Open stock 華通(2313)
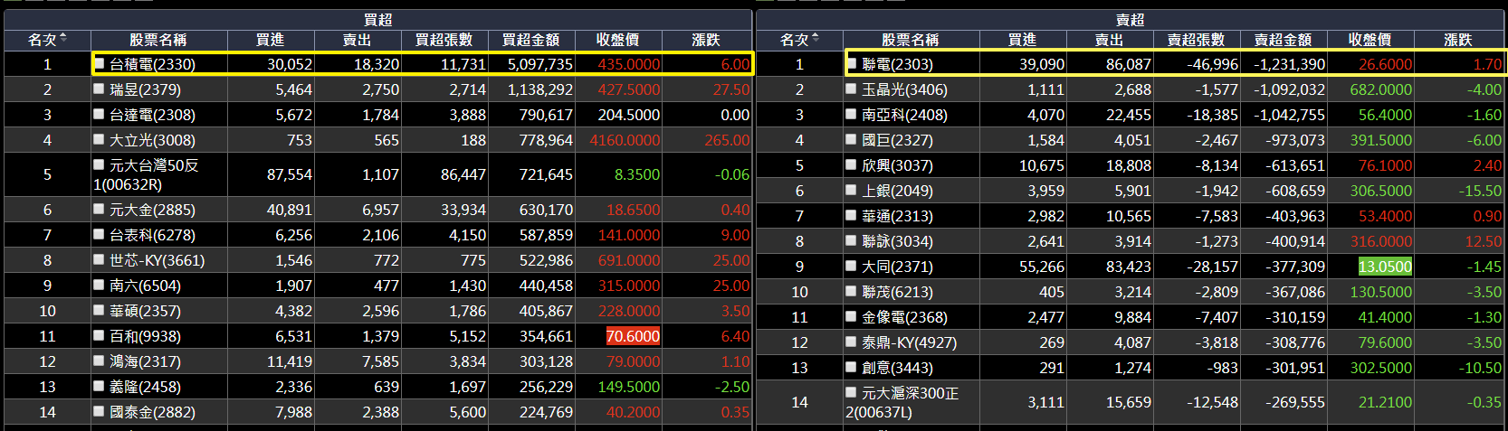 click(897, 216)
